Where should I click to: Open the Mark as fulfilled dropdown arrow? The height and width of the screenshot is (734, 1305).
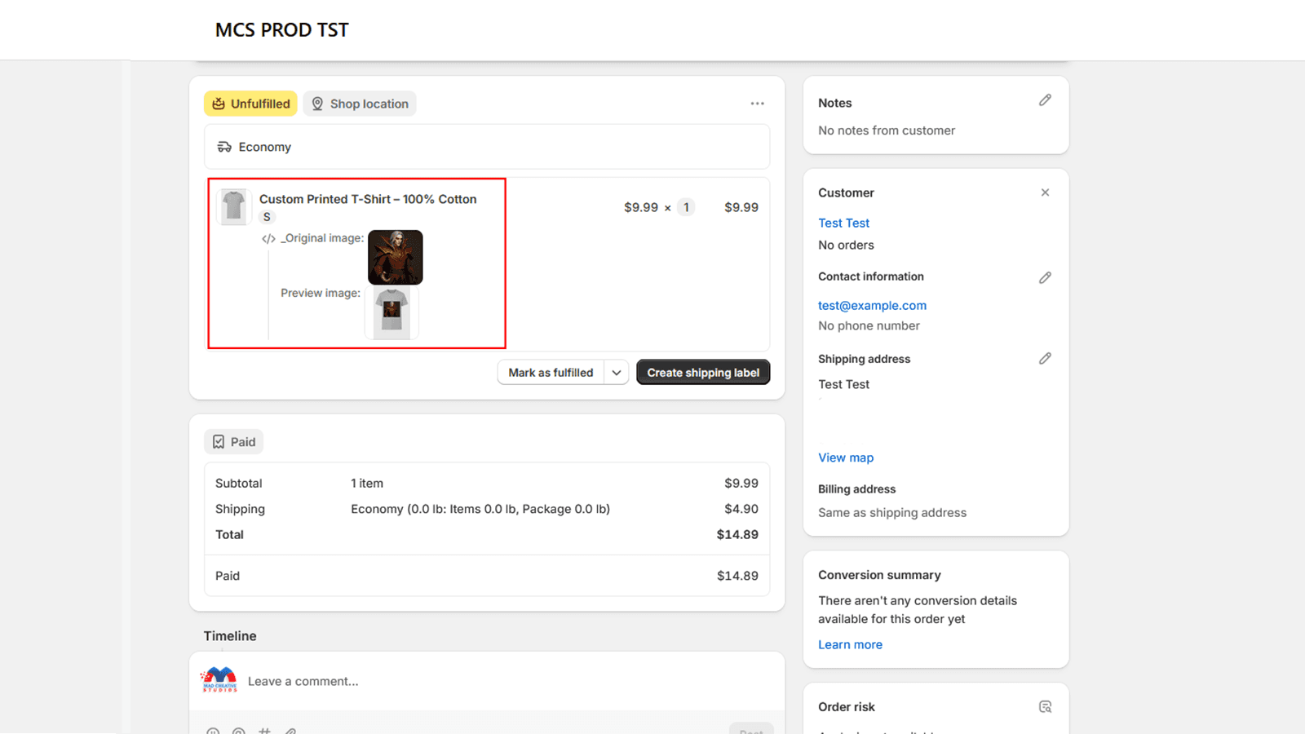(x=617, y=372)
